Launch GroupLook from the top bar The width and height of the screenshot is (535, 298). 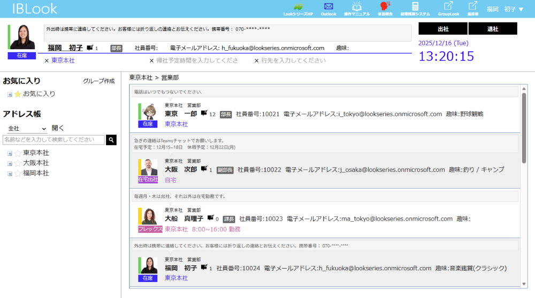pos(448,6)
